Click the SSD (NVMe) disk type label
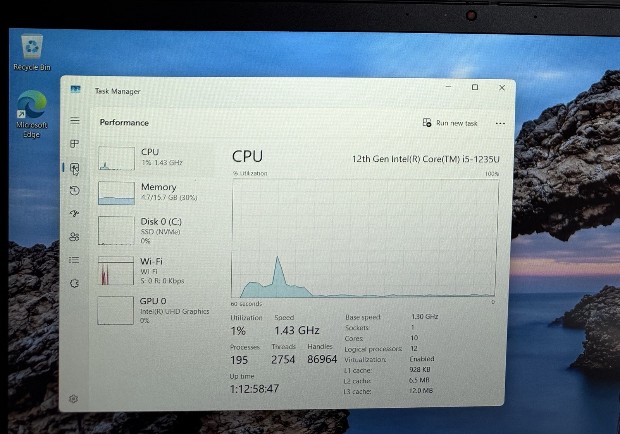The height and width of the screenshot is (434, 620). click(160, 232)
